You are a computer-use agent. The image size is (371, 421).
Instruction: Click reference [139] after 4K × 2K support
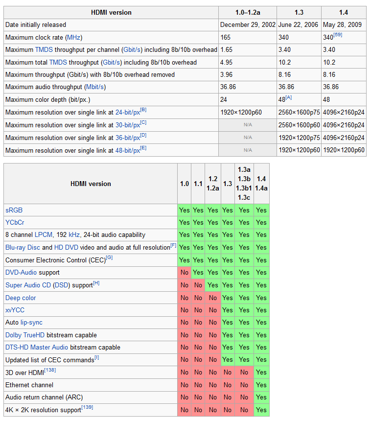[x=87, y=407]
